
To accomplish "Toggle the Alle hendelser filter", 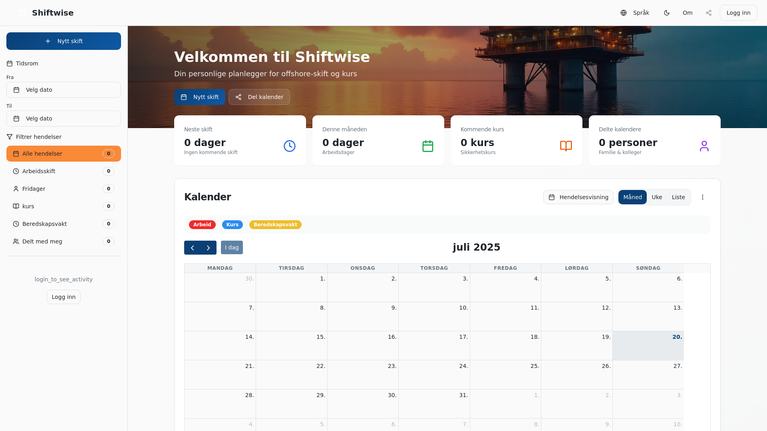I will (x=64, y=154).
